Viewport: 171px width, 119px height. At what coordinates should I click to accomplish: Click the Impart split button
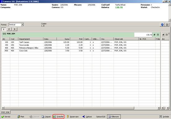tap(46, 117)
